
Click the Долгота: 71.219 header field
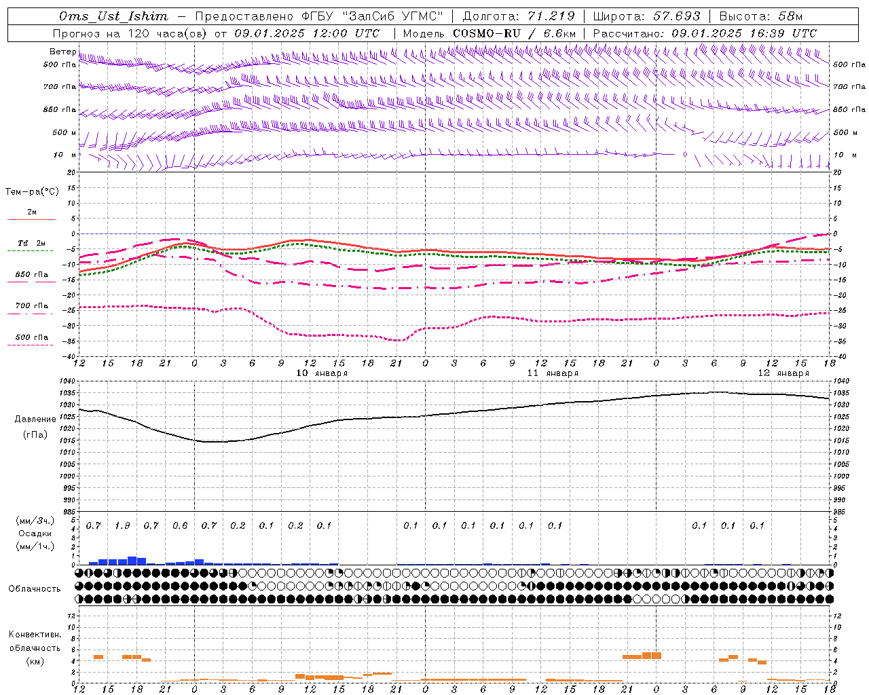(519, 16)
